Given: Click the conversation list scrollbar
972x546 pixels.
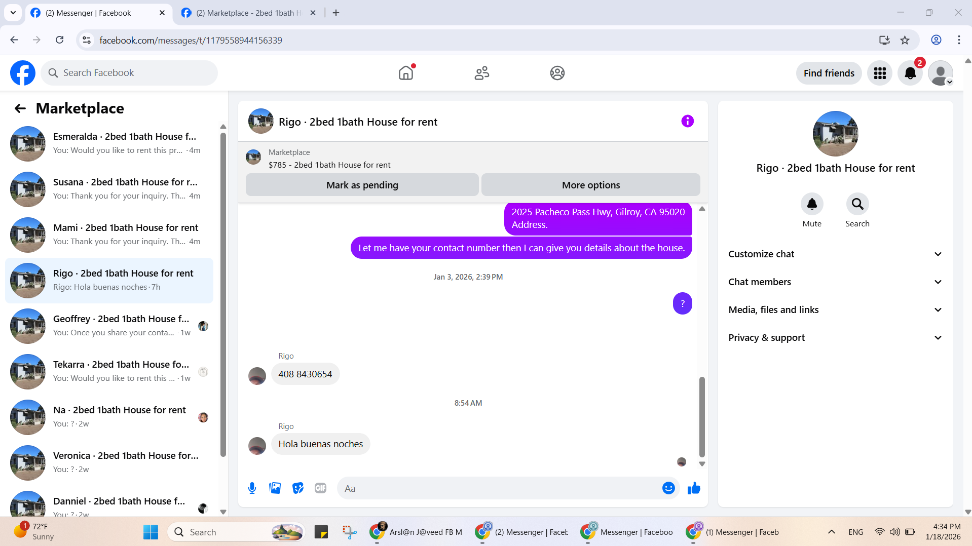Looking at the screenshot, I should (223, 294).
